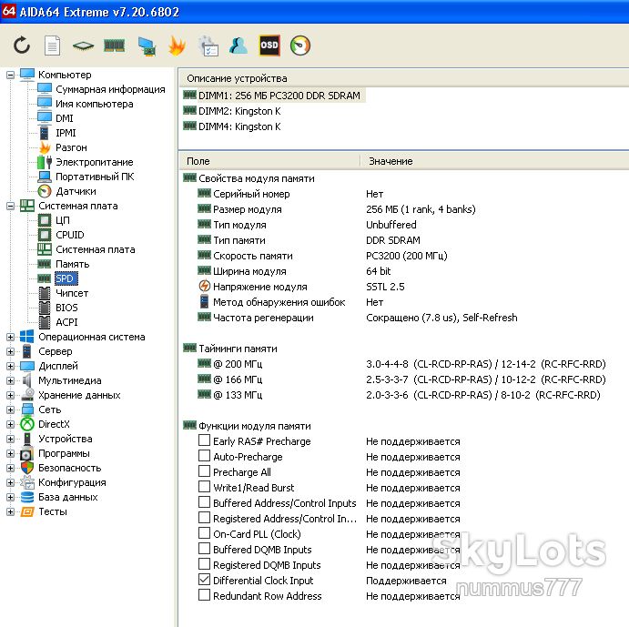This screenshot has height=627, width=629.
Task: Open Системная плата child node
Action: coord(95,249)
